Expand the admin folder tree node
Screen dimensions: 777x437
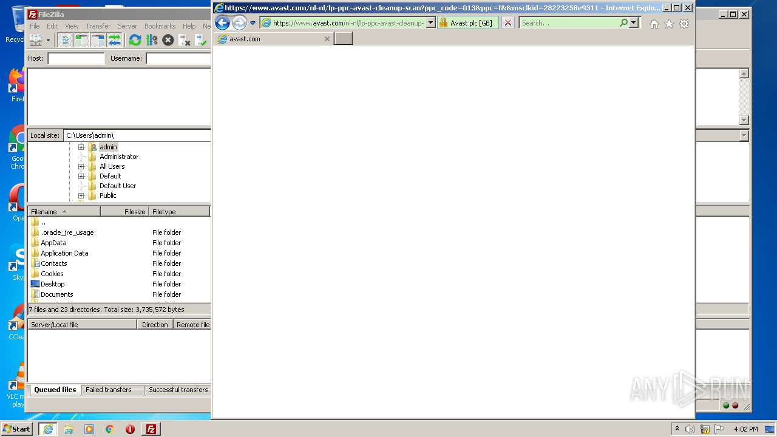click(x=81, y=147)
